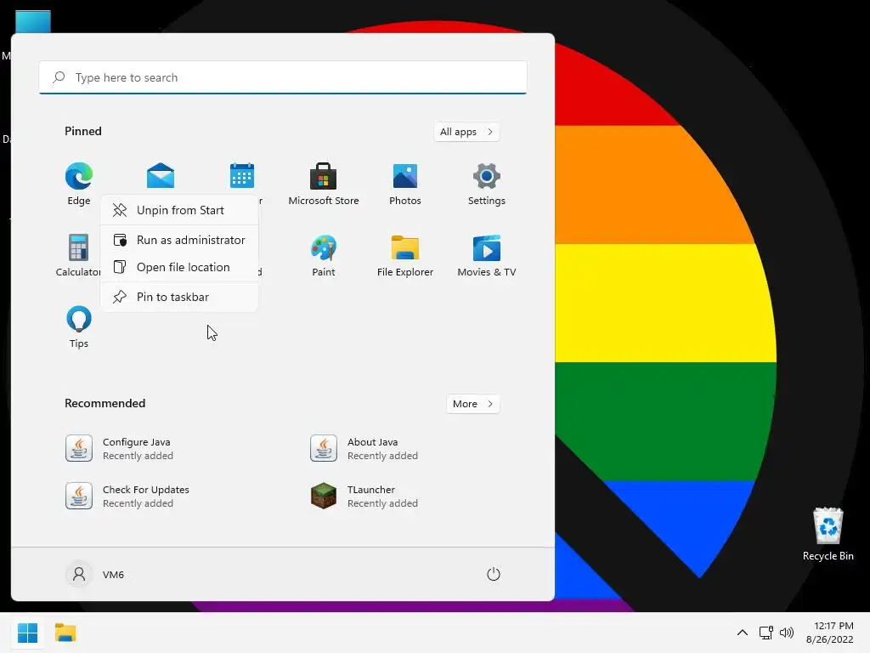Select Unpin from Start menu entry

coord(179,211)
